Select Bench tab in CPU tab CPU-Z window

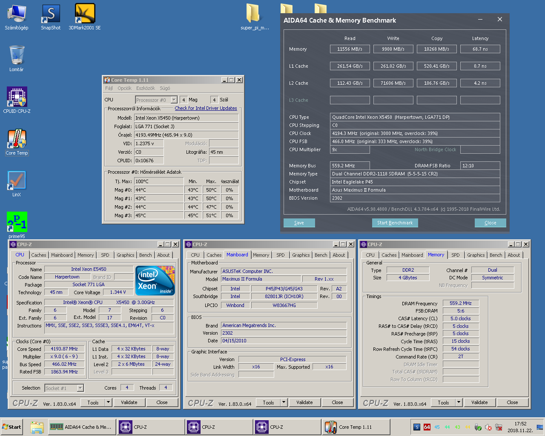(x=146, y=255)
